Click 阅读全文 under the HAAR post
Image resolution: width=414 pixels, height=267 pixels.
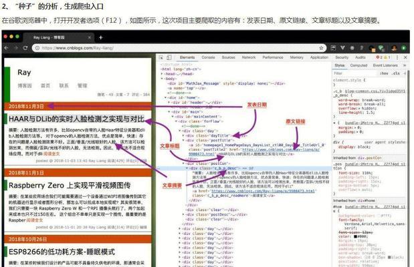[x=51, y=154]
